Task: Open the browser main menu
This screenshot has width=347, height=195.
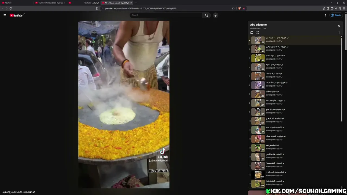Action: (x=344, y=8)
